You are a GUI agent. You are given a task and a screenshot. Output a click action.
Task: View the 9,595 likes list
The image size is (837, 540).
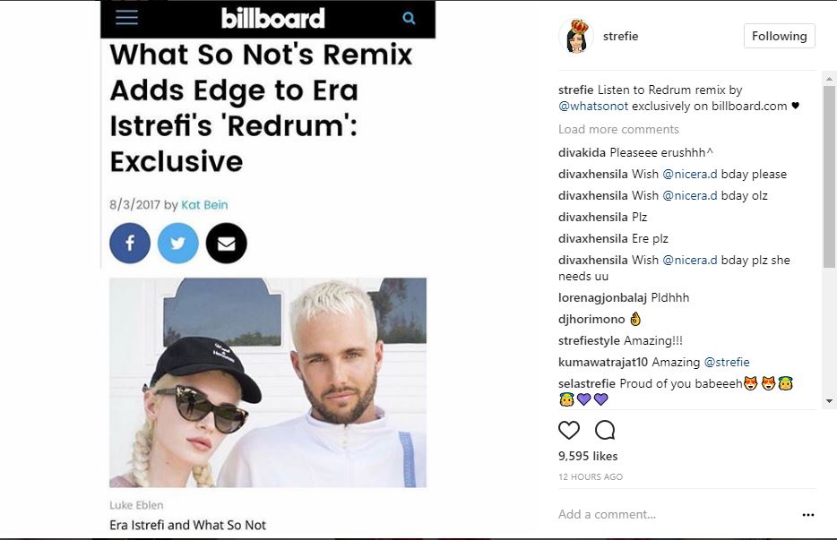point(588,456)
